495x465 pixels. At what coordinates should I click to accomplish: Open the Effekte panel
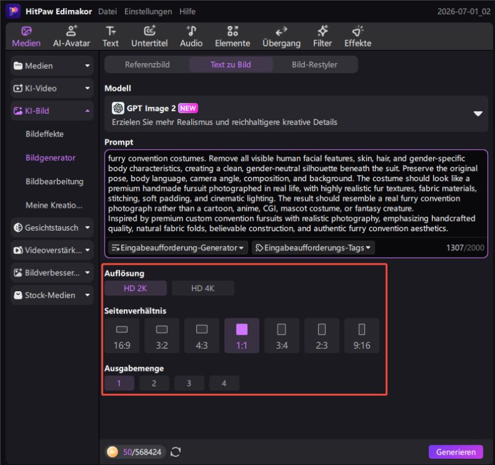358,36
